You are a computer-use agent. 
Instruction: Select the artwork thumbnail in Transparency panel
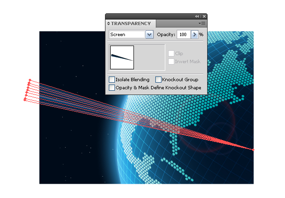tap(122, 57)
